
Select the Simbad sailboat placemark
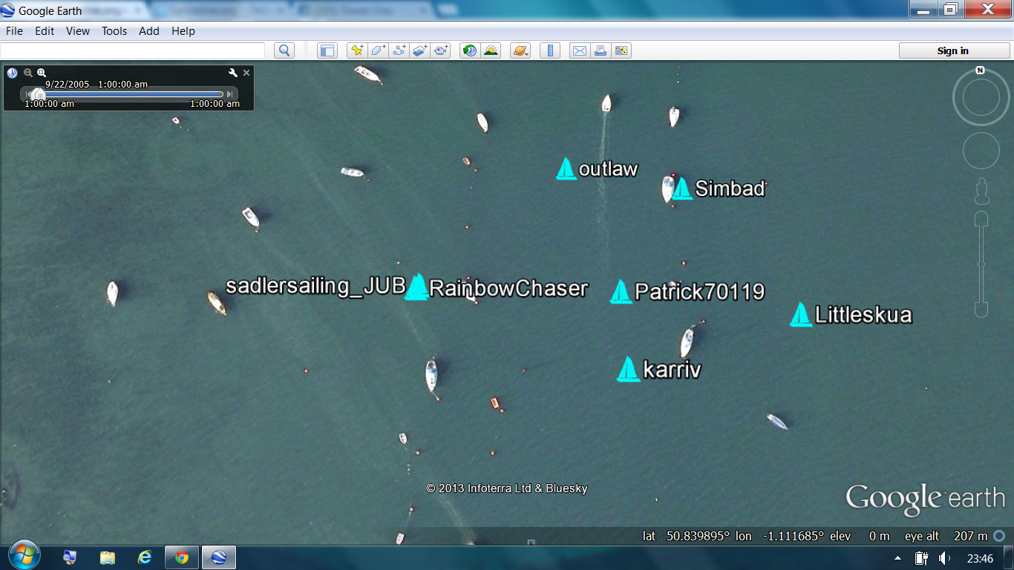[x=682, y=189]
